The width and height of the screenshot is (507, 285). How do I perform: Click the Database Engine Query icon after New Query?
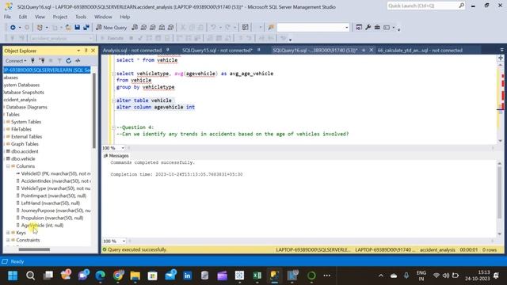[135, 28]
